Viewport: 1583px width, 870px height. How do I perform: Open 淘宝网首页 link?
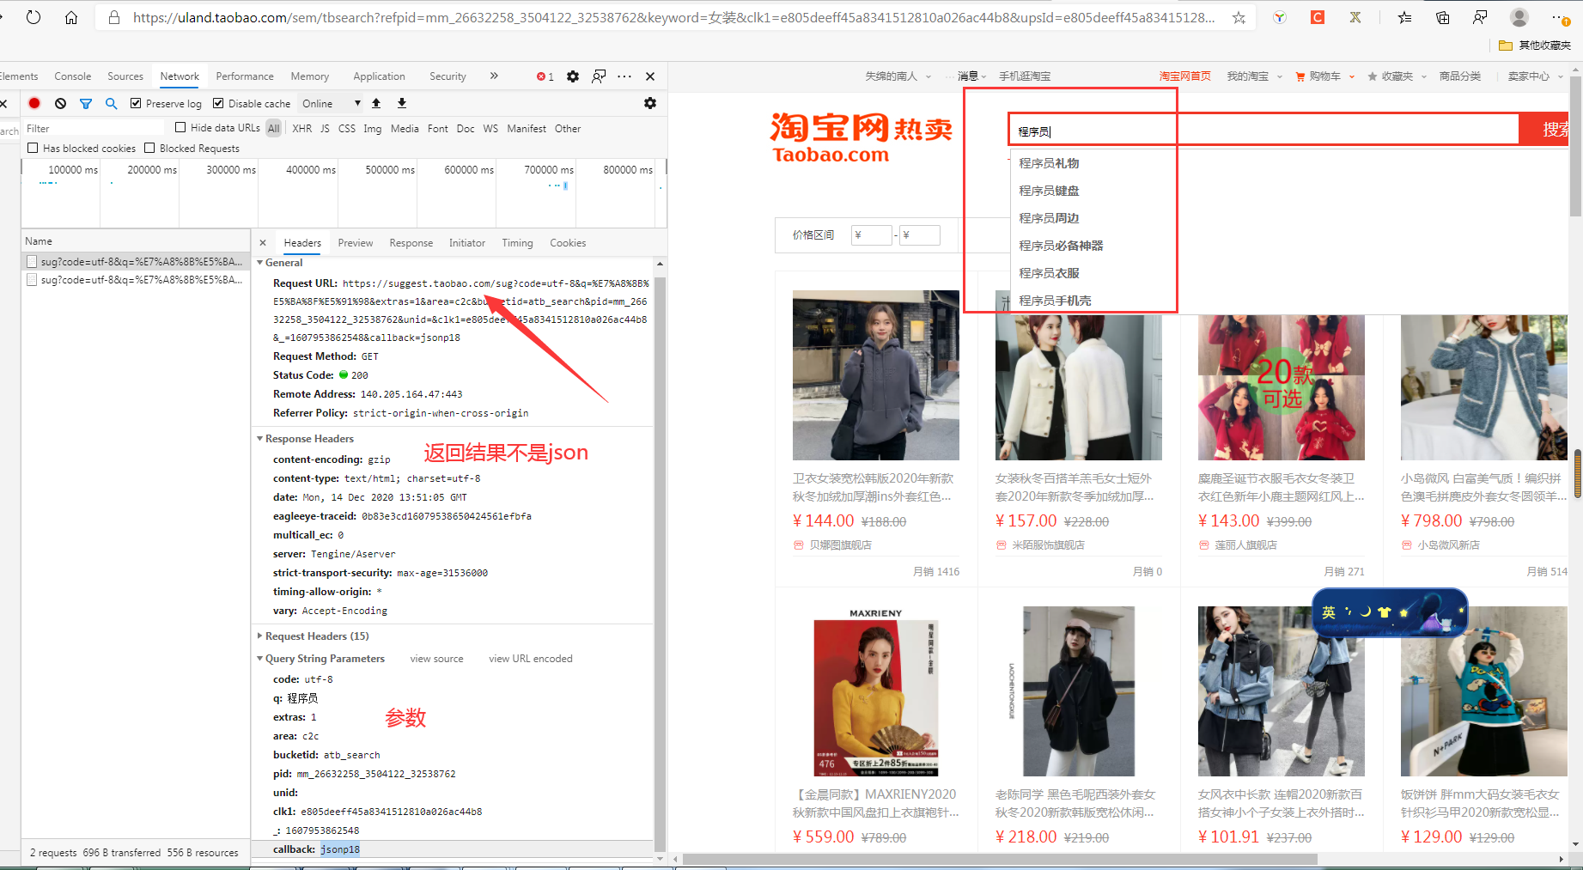tap(1185, 76)
